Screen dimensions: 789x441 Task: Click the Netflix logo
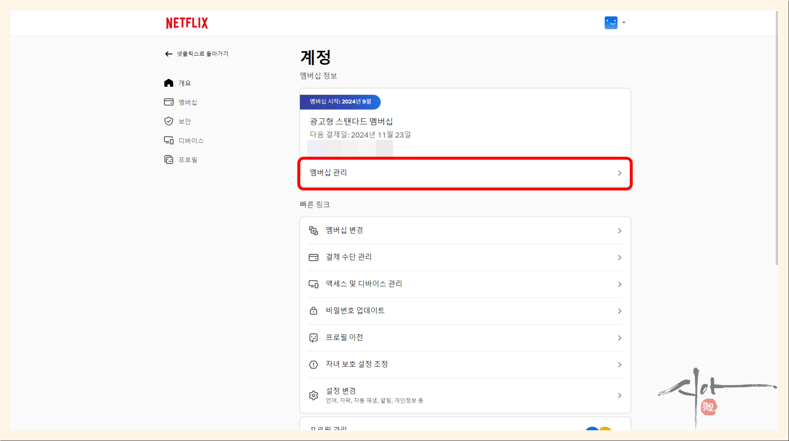[187, 23]
